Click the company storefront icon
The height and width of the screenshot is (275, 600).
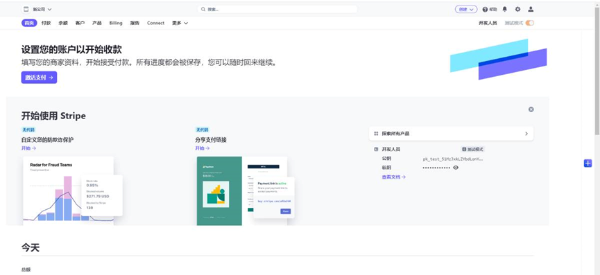coord(26,9)
